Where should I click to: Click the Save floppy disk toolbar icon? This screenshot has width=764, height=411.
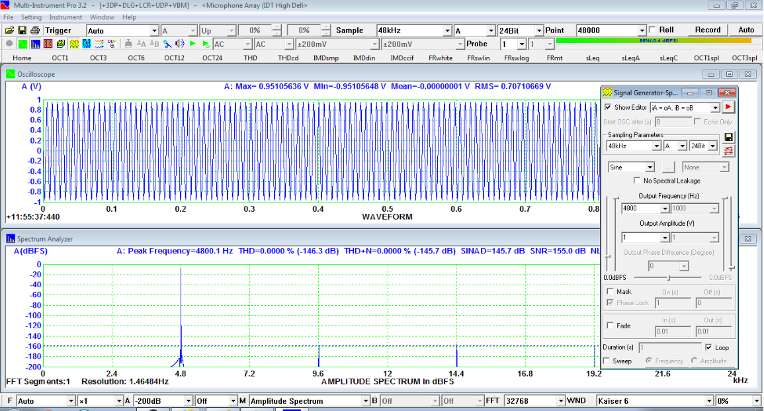pos(22,30)
